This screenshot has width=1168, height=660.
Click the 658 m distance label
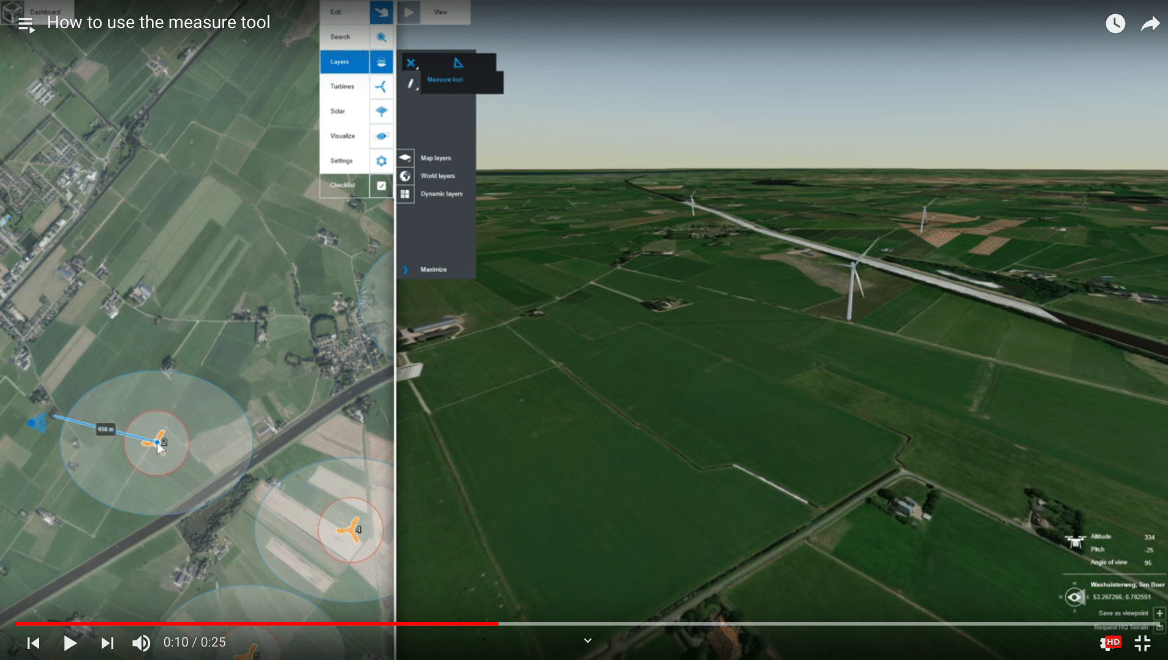106,429
